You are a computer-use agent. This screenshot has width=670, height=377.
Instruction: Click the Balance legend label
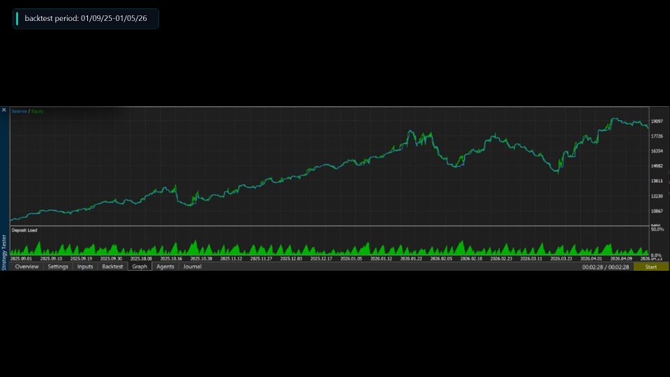[20, 112]
